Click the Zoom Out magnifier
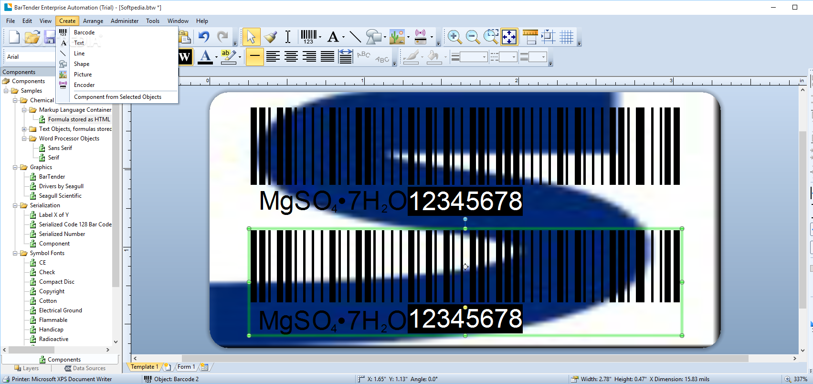Screen dimensions: 813x384 coord(473,37)
